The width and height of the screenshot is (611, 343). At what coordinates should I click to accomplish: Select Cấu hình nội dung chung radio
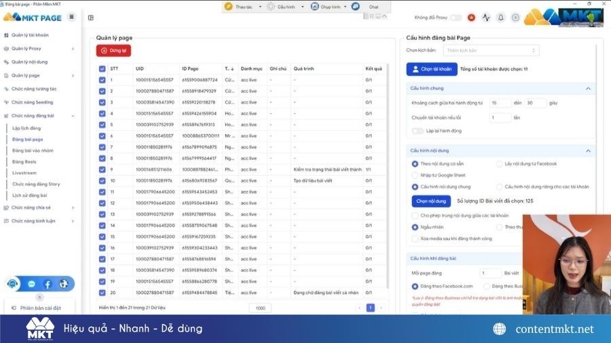click(x=415, y=187)
